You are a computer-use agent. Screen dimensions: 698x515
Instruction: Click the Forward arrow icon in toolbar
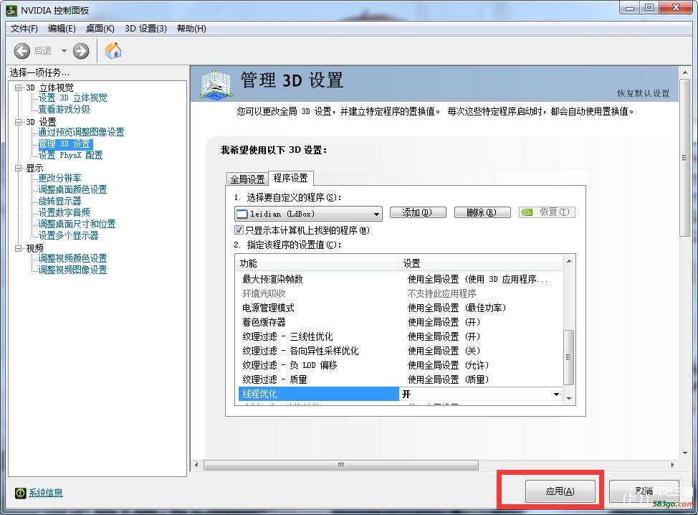(81, 51)
